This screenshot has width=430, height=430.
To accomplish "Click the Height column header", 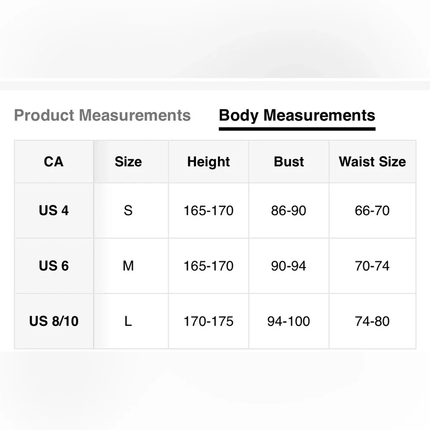I will point(209,162).
